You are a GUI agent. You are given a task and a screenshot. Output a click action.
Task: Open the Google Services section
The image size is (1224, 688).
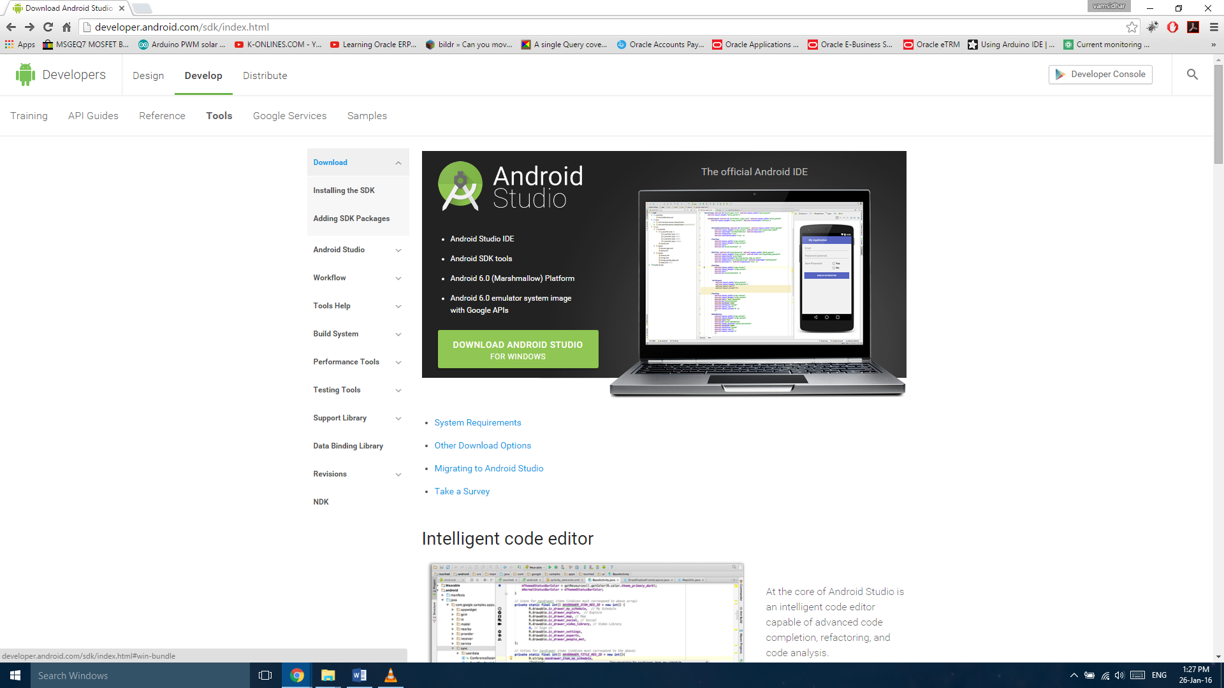[x=289, y=115]
